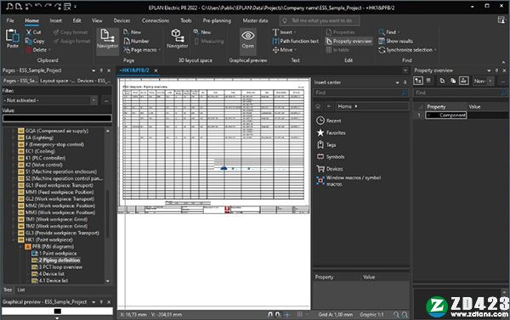Open the 3D layout space Navigator

178,38
